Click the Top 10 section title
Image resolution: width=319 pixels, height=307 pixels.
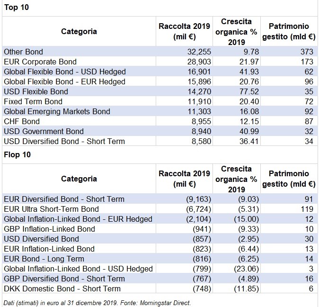(15, 8)
